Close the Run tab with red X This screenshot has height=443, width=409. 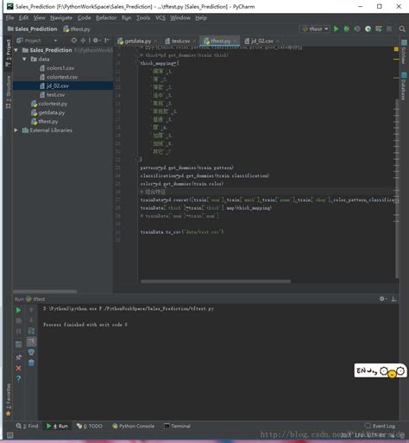pos(19,368)
